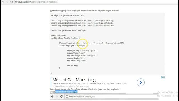Click the '@RequestMapping(value = "/employee"' line

click(x=91, y=43)
